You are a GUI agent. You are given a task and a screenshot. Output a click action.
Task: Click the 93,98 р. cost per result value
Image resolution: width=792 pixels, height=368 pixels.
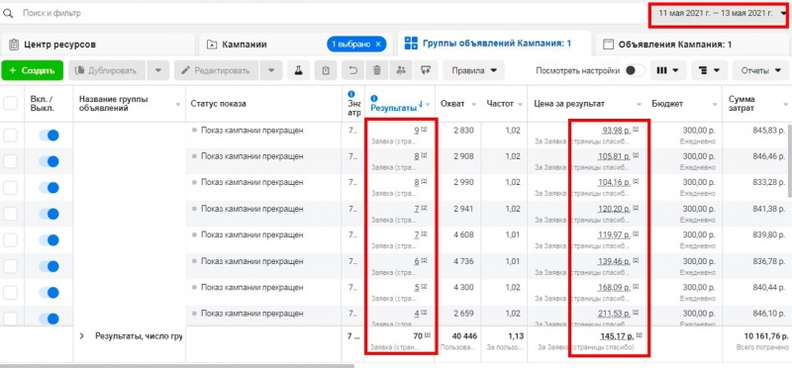[x=616, y=131]
